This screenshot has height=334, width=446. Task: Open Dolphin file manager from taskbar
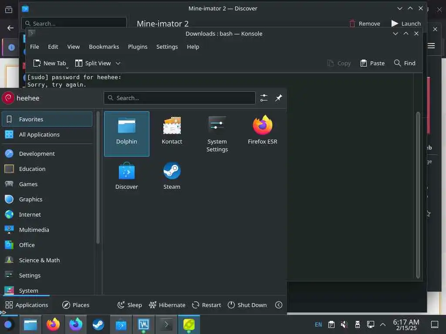point(30,324)
